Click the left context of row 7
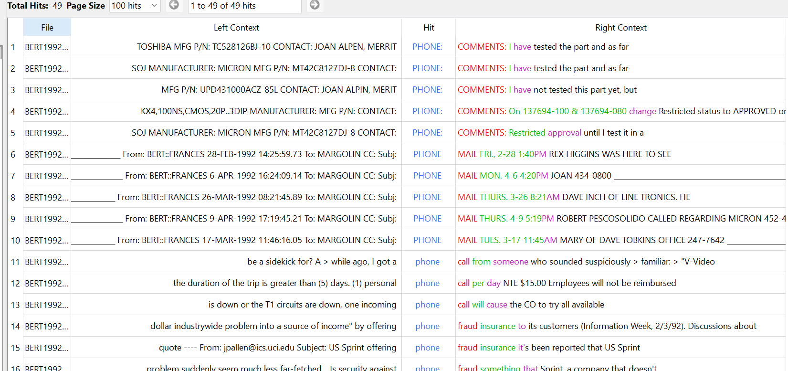The image size is (788, 371). pyautogui.click(x=261, y=176)
